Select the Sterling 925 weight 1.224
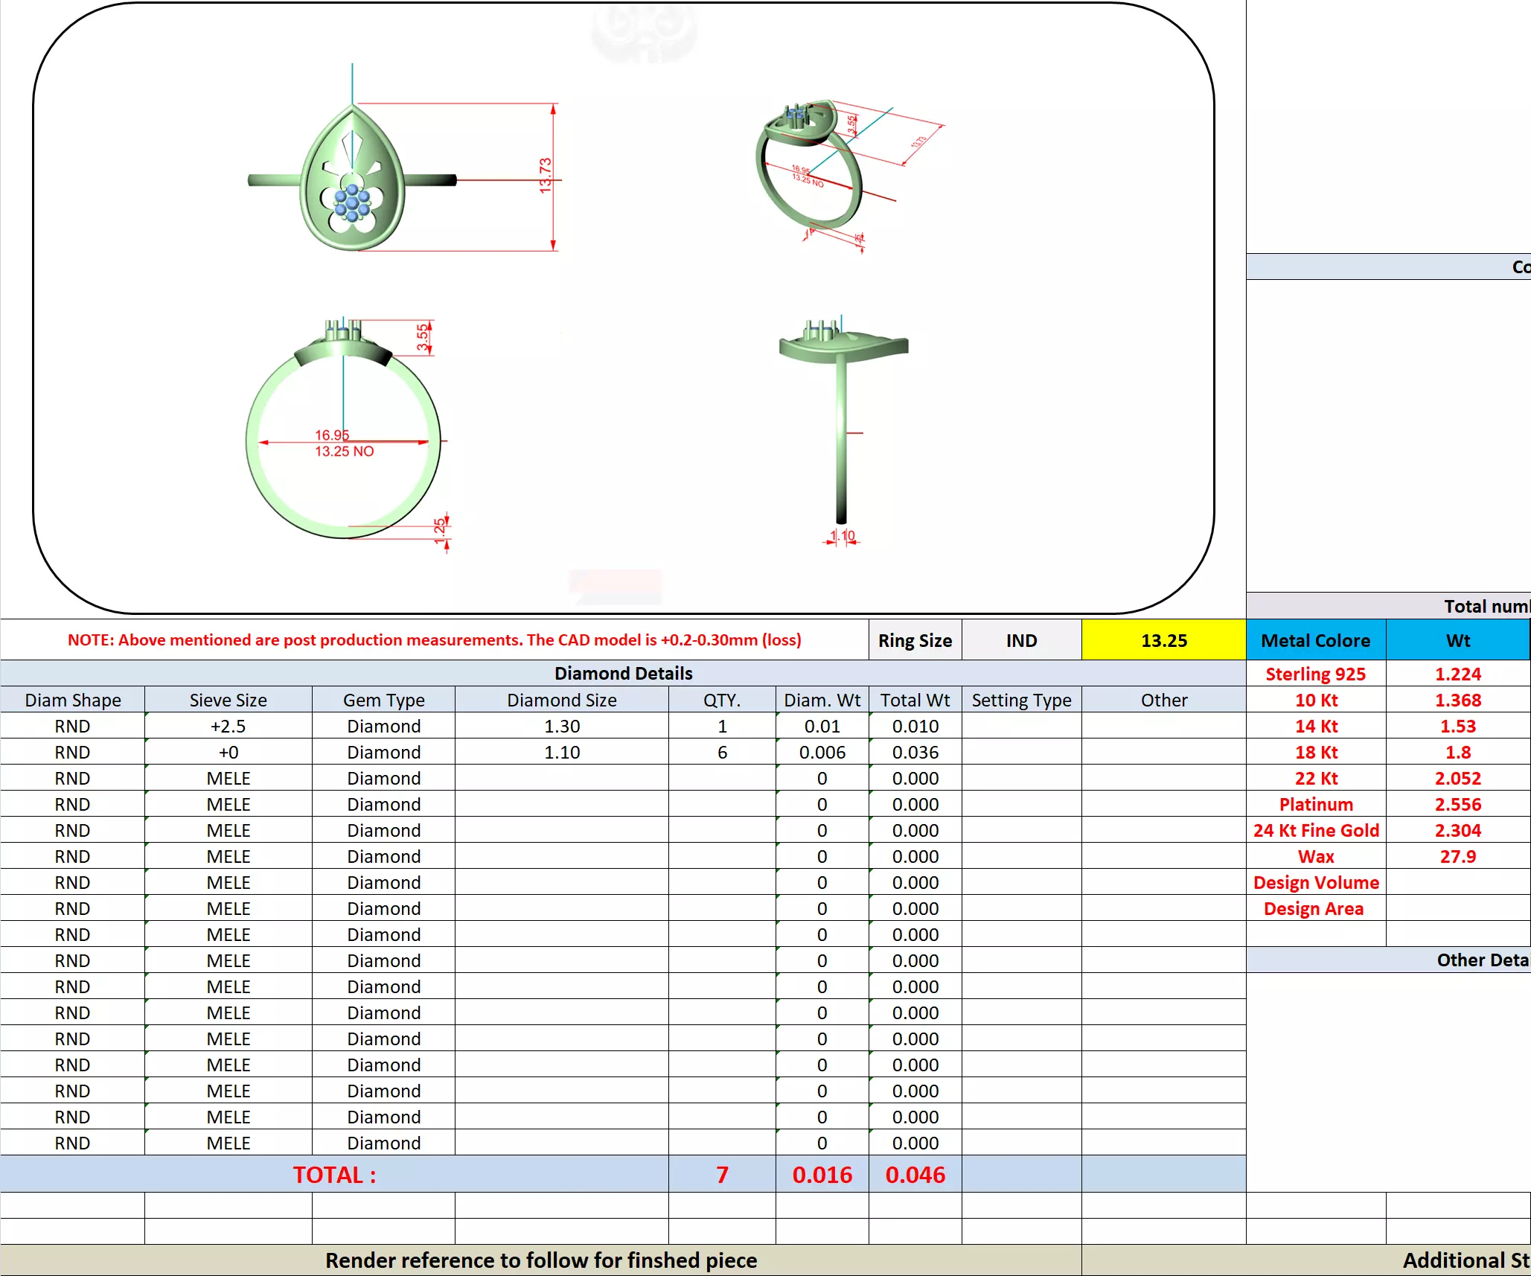 [1457, 674]
